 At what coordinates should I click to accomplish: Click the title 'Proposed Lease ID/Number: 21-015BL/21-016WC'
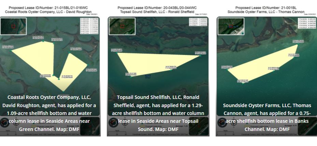pyautogui.click(x=50, y=7)
